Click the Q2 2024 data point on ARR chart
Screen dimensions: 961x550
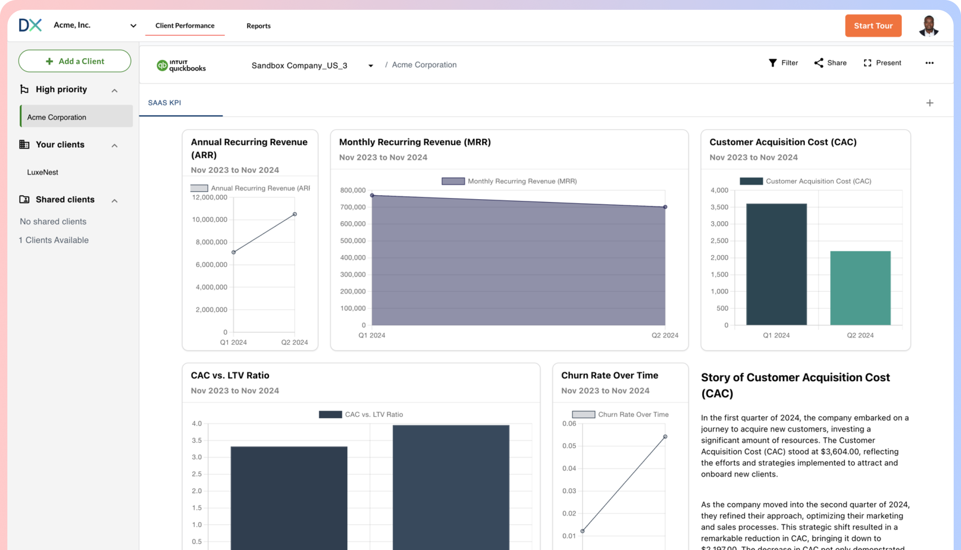coord(295,214)
